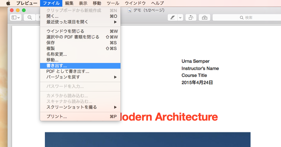Open the highlight color dropdown arrow
Viewport: 281px width, 147px height.
pyautogui.click(x=180, y=17)
